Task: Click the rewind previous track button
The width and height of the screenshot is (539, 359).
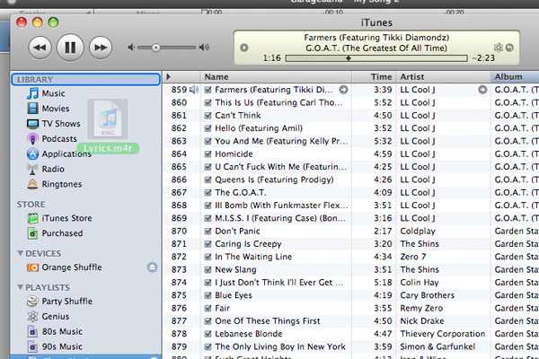Action: tap(40, 48)
